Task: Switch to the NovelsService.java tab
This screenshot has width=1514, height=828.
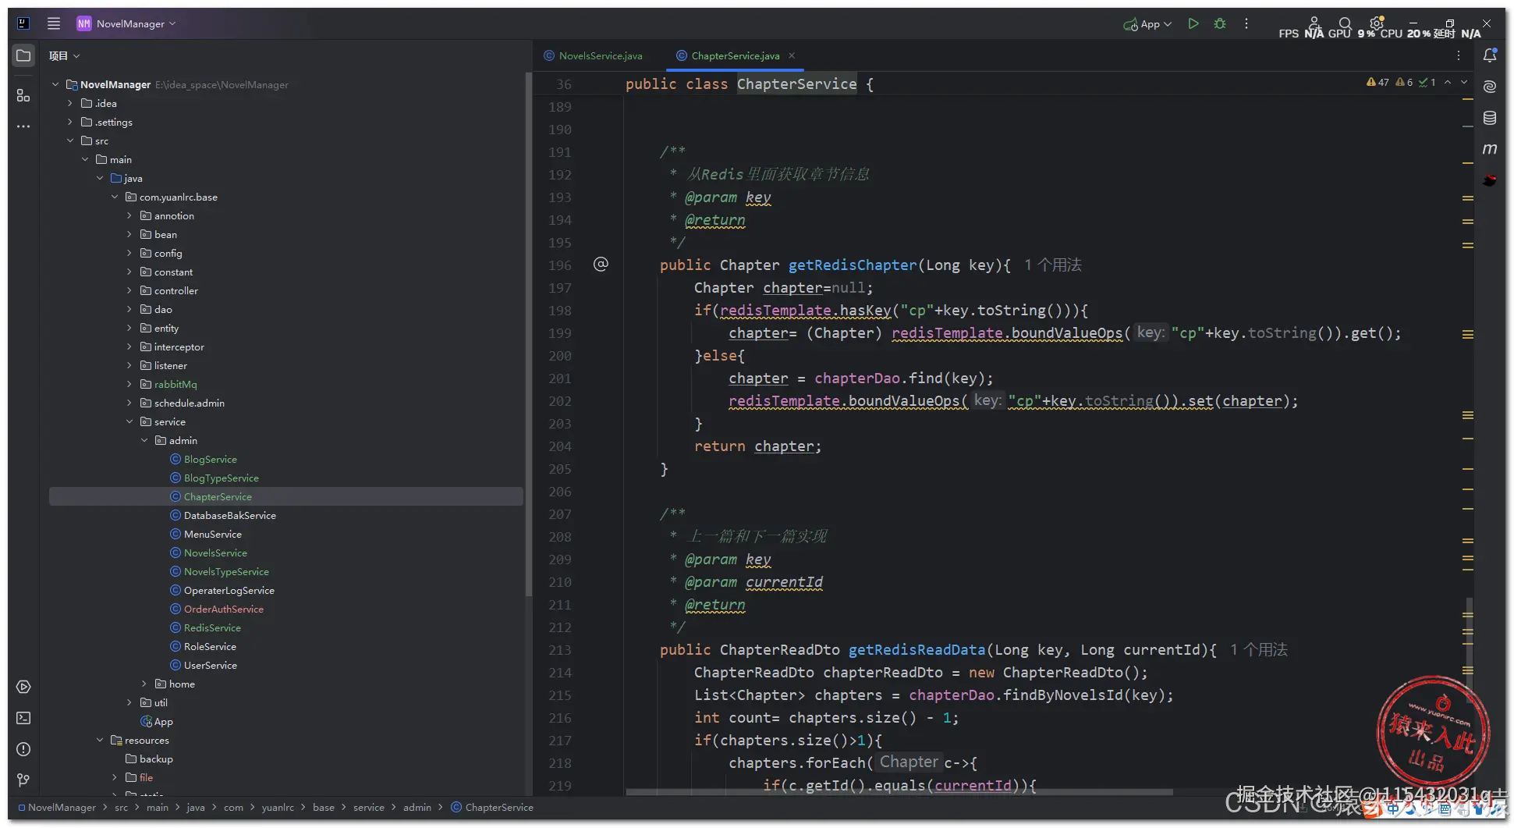Action: point(594,55)
